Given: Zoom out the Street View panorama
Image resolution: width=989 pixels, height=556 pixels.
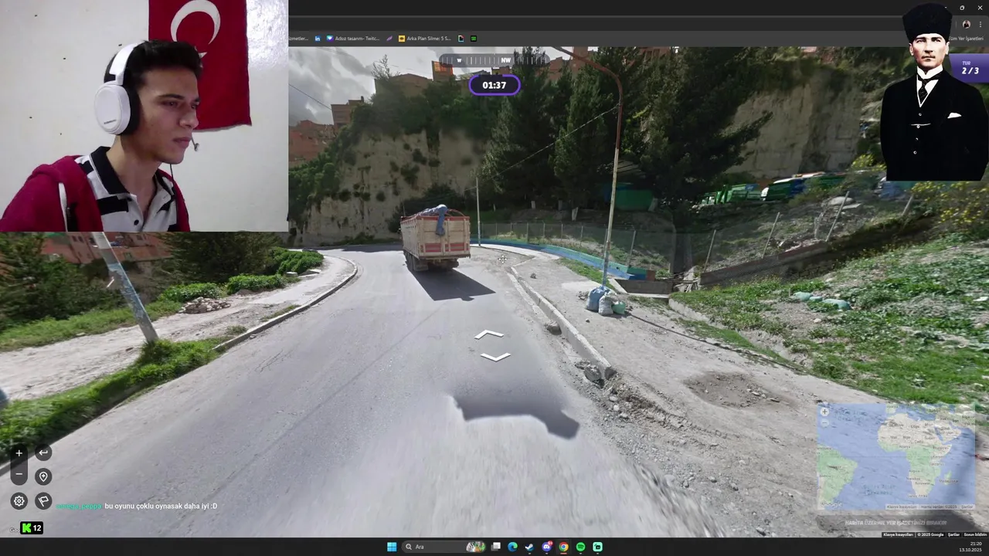Looking at the screenshot, I should point(19,473).
